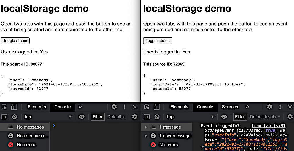Viewport: 294px width, 151px height.
Task: Click the red error icon in left sidebar
Action: [11, 145]
